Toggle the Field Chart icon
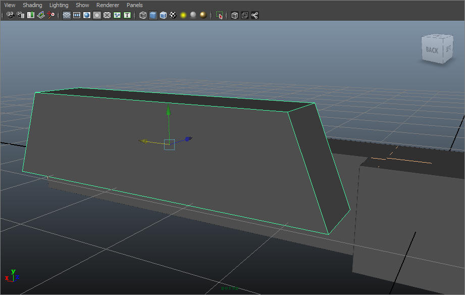This screenshot has height=295, width=465. [107, 15]
